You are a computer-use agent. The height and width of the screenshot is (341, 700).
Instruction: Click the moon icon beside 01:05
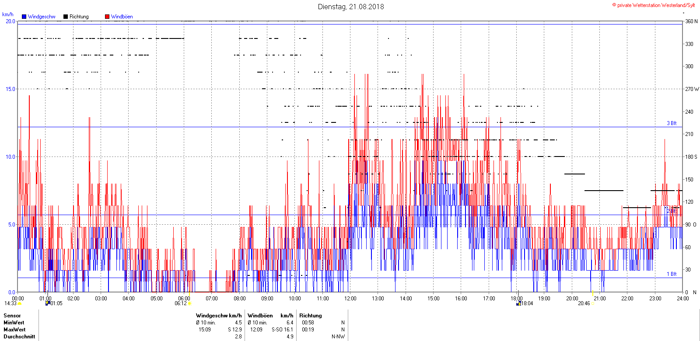[48, 303]
